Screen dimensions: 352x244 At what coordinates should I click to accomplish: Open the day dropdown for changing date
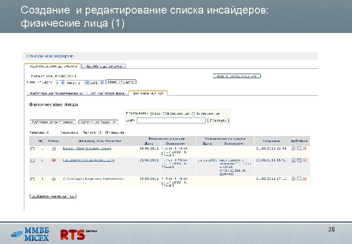(x=60, y=83)
